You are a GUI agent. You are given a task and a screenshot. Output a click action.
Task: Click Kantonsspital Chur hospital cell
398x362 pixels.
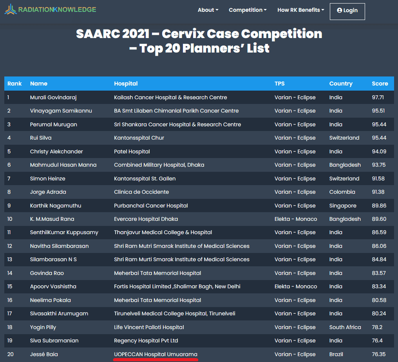click(139, 138)
